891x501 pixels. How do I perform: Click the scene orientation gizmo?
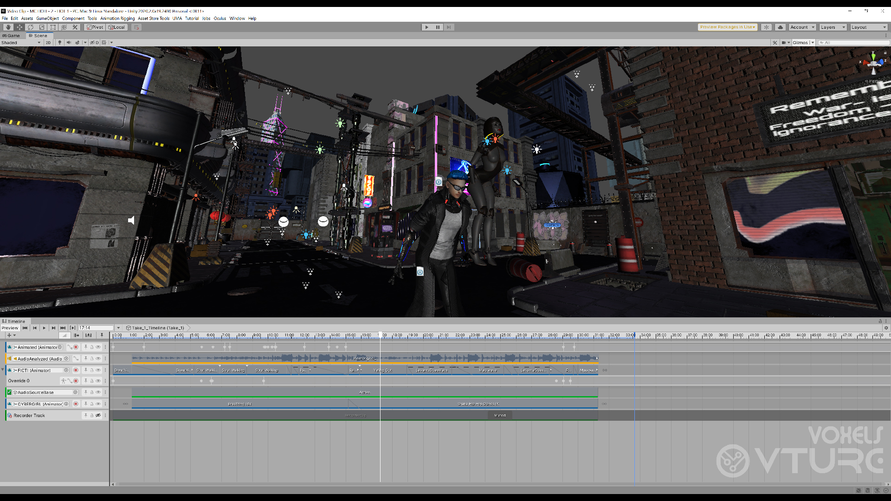[873, 63]
